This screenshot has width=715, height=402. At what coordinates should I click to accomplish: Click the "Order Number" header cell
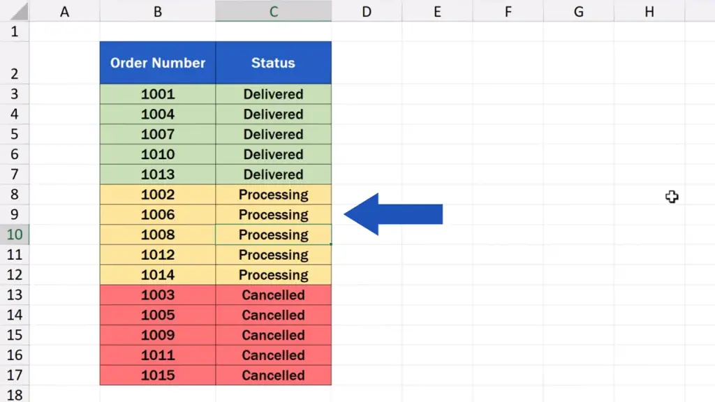(x=158, y=63)
